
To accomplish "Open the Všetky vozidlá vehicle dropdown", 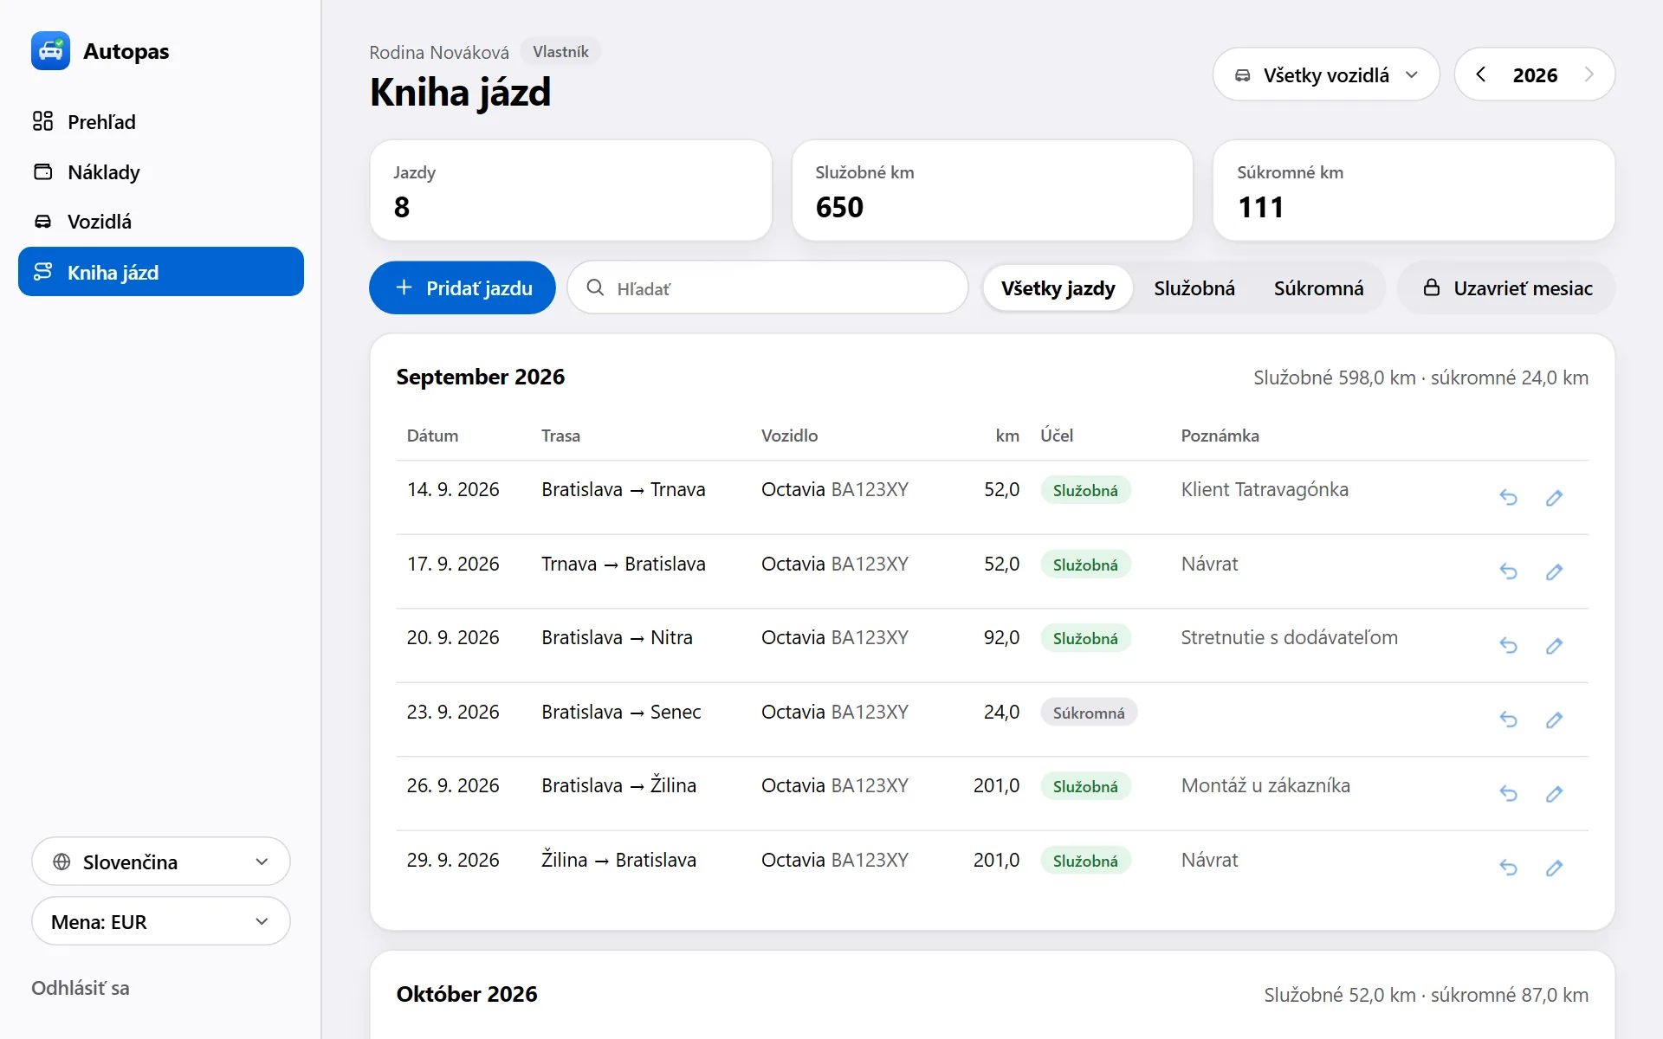I will click(x=1326, y=74).
